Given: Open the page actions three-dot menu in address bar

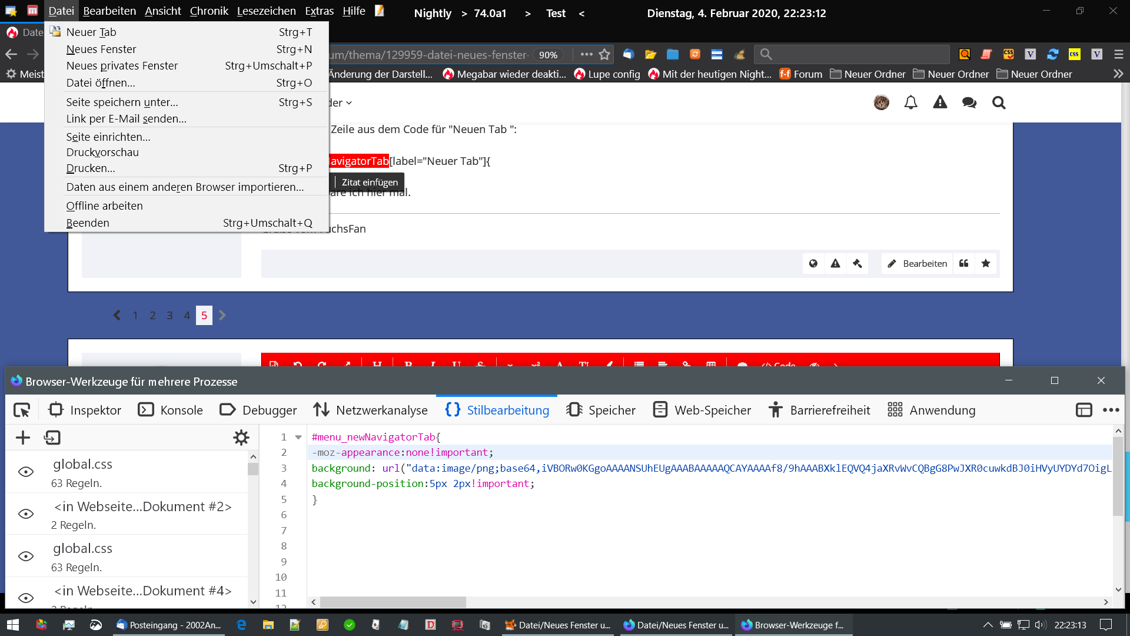Looking at the screenshot, I should [586, 54].
